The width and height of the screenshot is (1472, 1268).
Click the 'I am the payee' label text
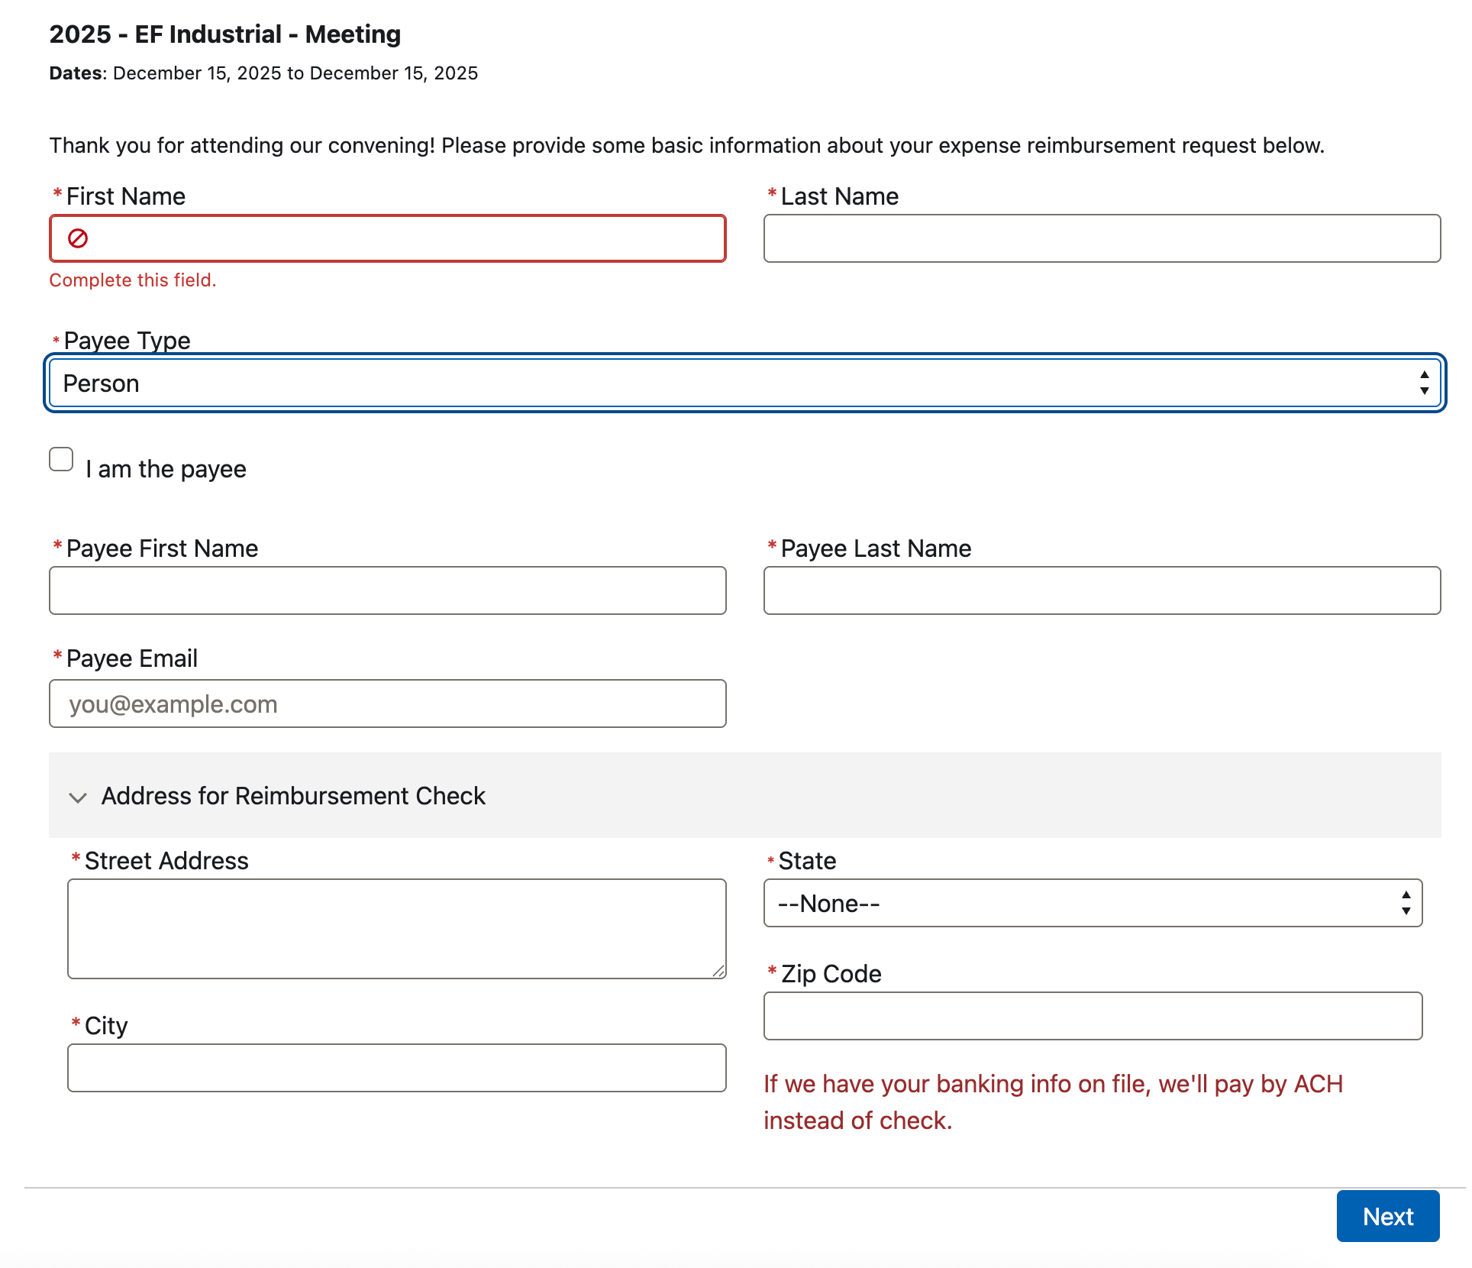pyautogui.click(x=166, y=469)
